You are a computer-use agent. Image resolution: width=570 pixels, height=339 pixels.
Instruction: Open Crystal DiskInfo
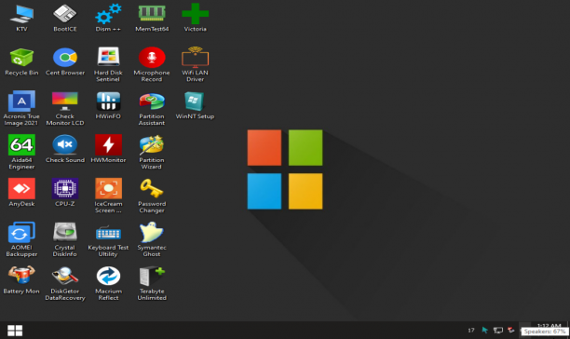tap(64, 239)
